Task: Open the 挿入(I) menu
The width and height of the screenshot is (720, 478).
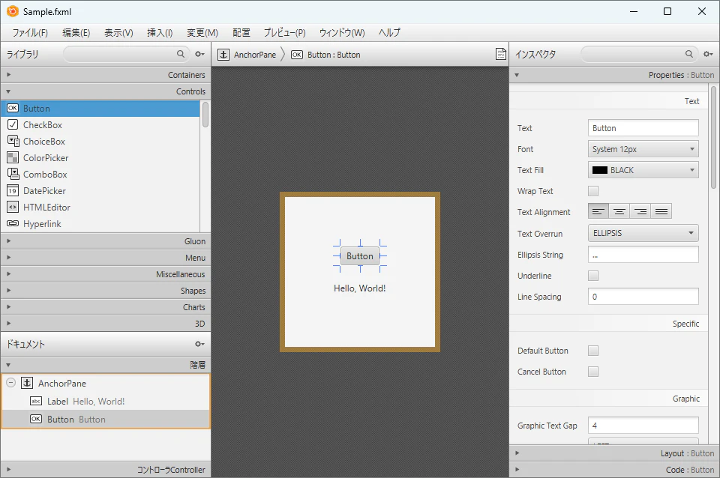Action: point(159,32)
